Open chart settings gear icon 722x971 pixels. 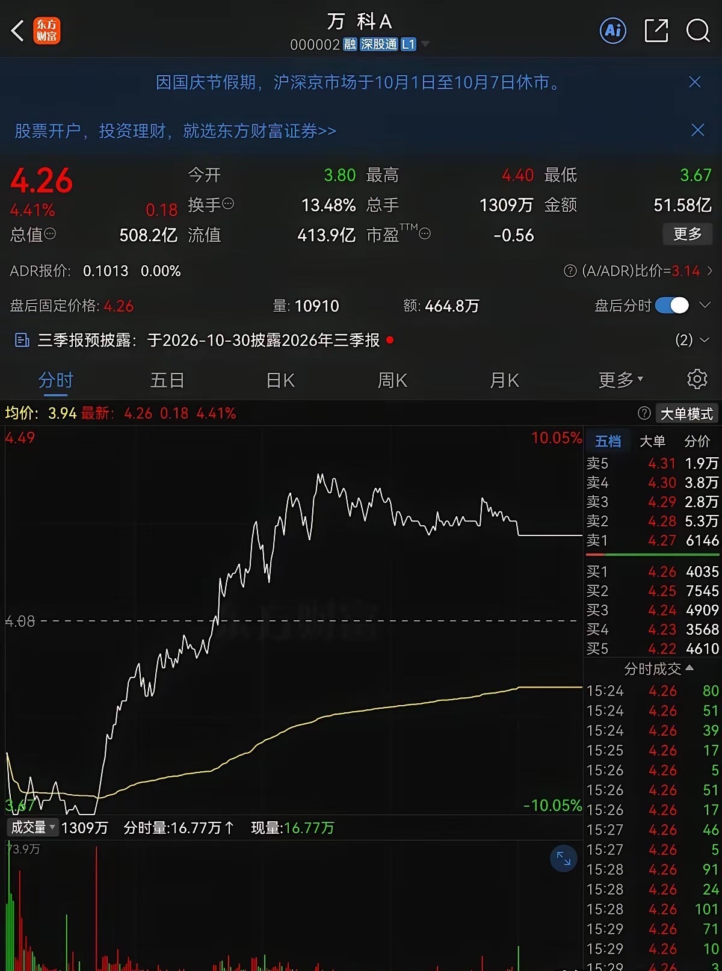[x=697, y=379]
